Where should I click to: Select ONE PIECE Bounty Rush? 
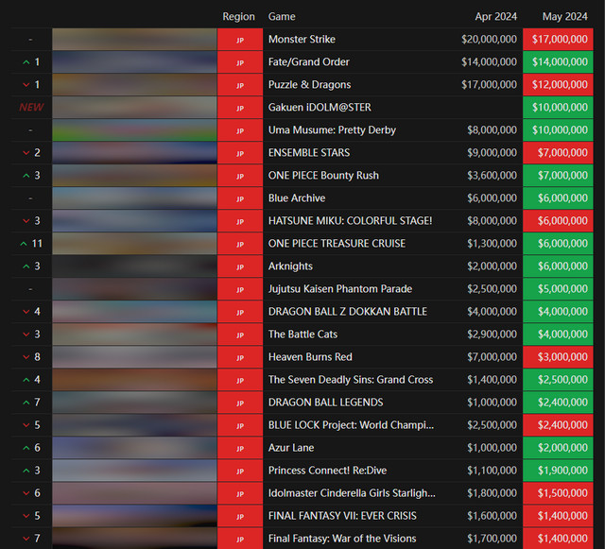[x=323, y=176]
